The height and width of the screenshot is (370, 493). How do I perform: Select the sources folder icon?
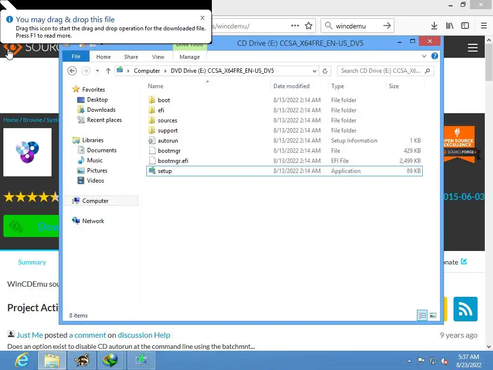click(152, 120)
